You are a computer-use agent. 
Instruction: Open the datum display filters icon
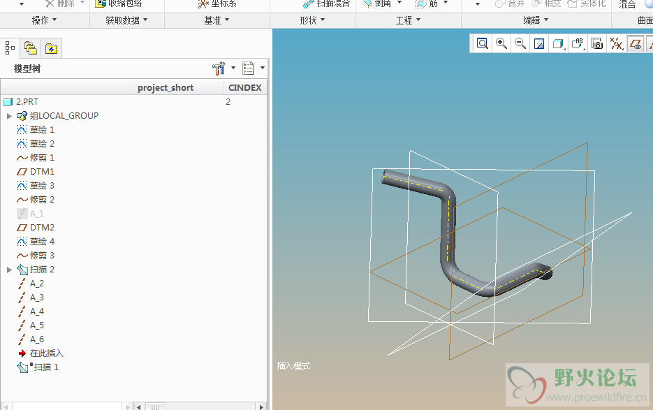point(617,43)
